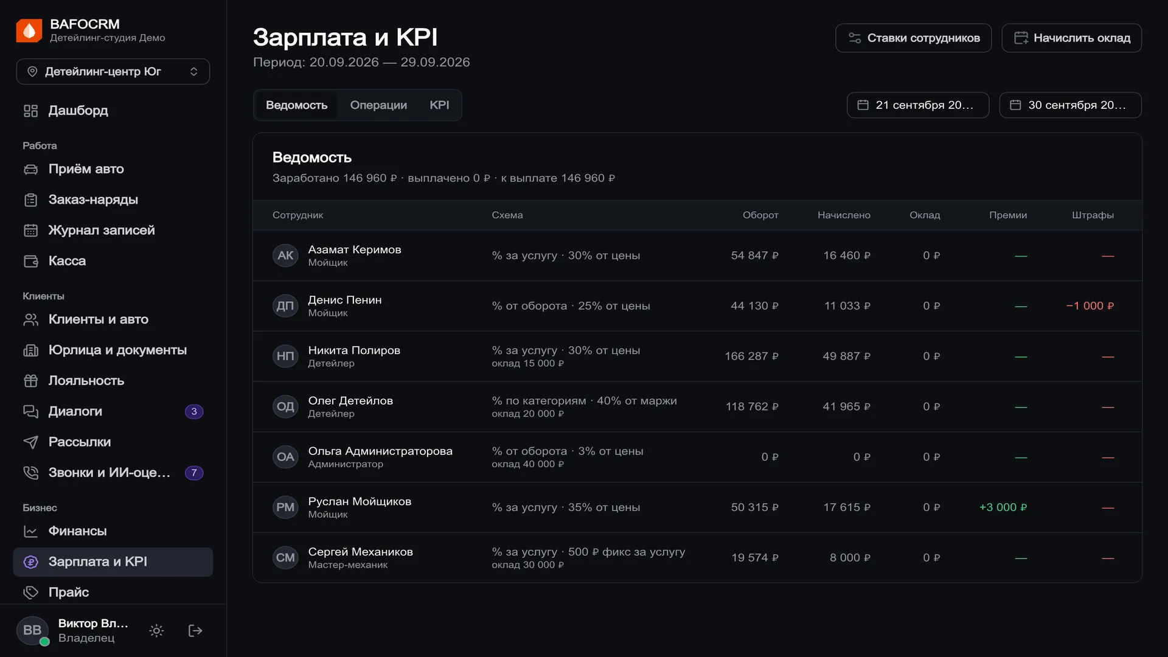The image size is (1168, 657).
Task: Select the Ведомость tab
Action: click(x=296, y=105)
